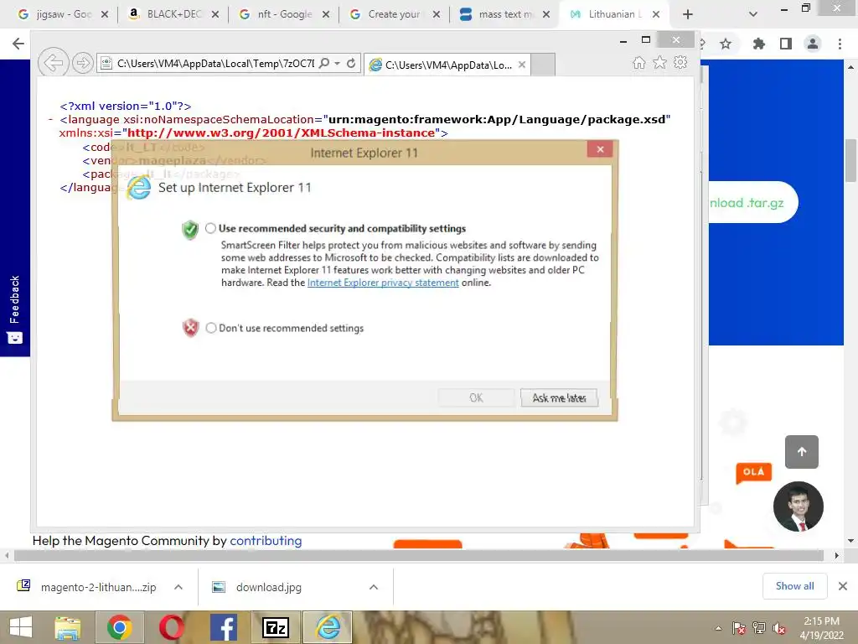Open a new Chrome tab with plus
Viewport: 858px width, 644px height.
pos(688,15)
